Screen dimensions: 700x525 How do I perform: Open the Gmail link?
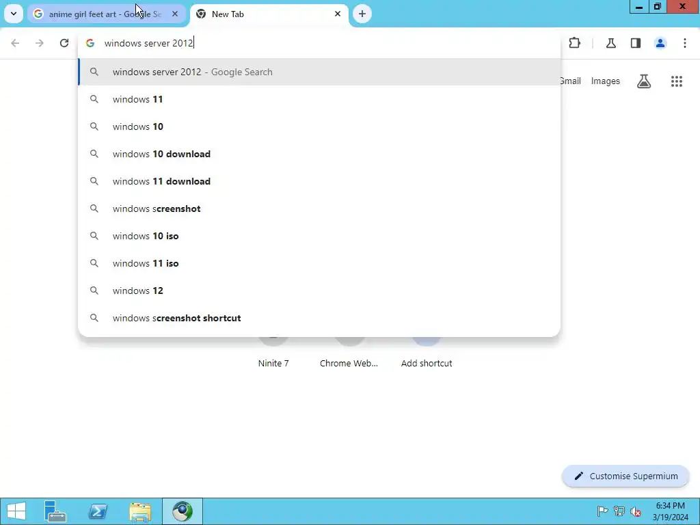tap(570, 81)
